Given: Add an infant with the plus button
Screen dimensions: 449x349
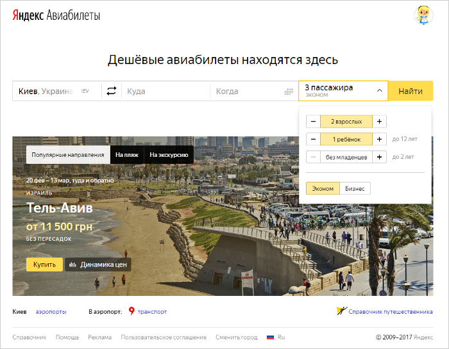Looking at the screenshot, I should click(x=380, y=157).
